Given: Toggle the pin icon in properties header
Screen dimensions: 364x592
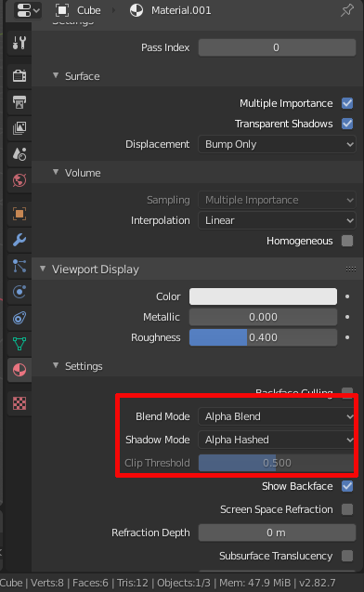Looking at the screenshot, I should pyautogui.click(x=347, y=10).
